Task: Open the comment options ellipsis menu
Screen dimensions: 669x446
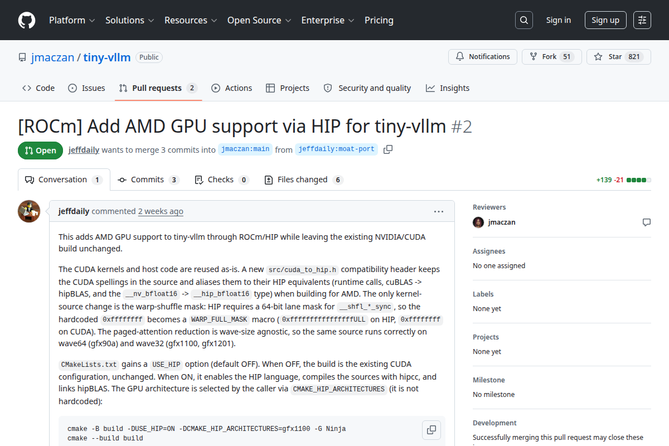Action: point(439,211)
